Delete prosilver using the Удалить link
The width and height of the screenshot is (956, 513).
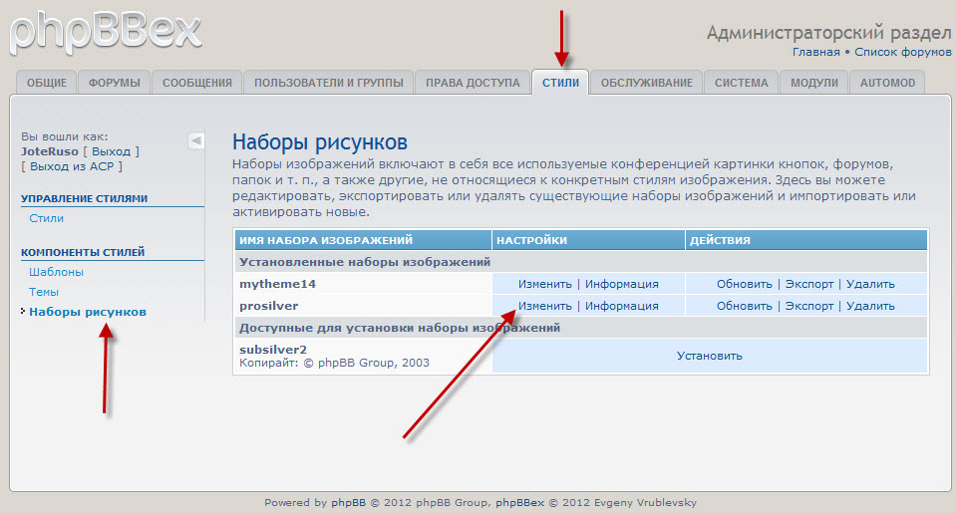click(x=870, y=306)
